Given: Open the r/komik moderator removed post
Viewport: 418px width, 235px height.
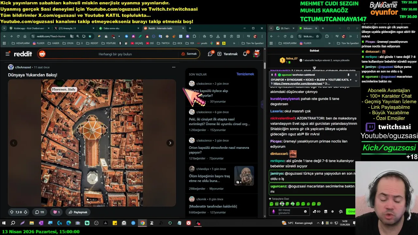Looking at the screenshot, I should point(213,206).
